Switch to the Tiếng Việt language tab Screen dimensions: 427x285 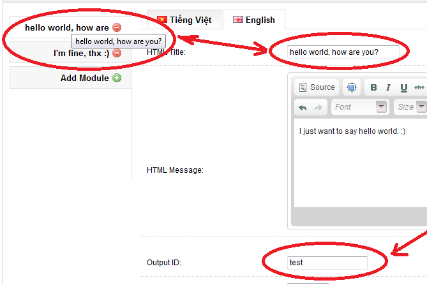[x=184, y=20]
